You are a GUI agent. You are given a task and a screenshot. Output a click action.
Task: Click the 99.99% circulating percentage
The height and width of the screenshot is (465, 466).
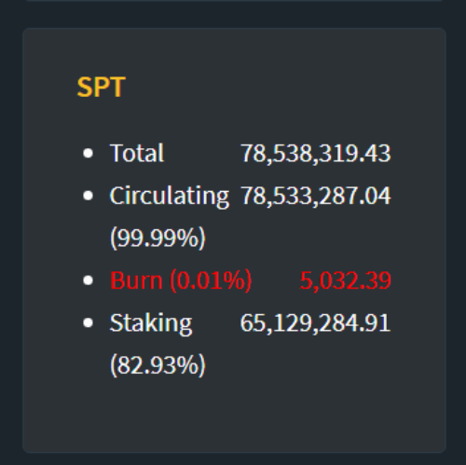point(158,238)
